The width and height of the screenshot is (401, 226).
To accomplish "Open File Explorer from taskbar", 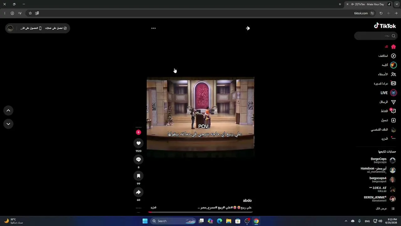I will (229, 221).
